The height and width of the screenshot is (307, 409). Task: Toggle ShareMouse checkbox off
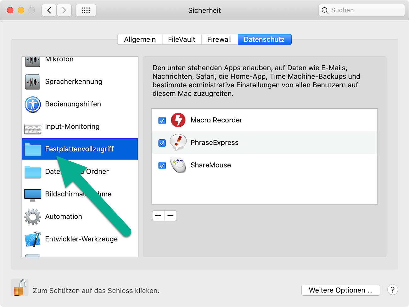[162, 165]
